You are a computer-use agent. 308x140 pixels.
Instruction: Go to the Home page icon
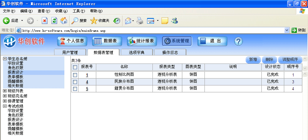click(64, 21)
